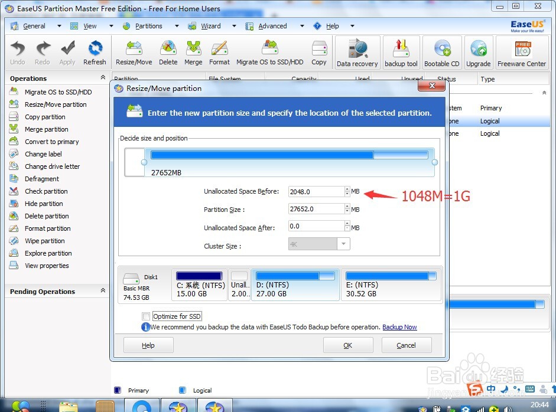The image size is (556, 412).
Task: Open View properties operation
Action: tap(39, 266)
